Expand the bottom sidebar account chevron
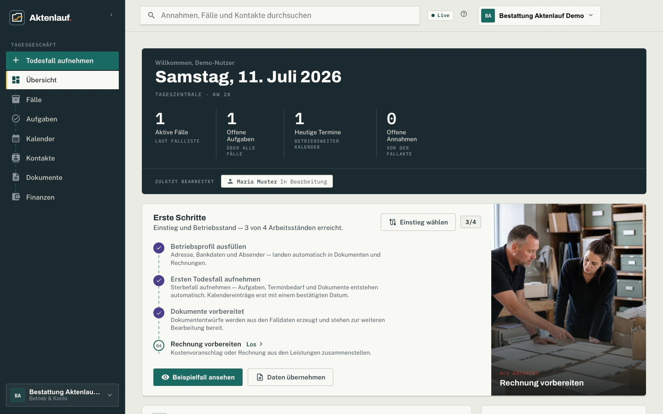 (x=110, y=395)
